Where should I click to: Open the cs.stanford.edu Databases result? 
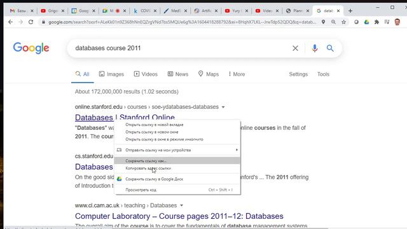94,167
